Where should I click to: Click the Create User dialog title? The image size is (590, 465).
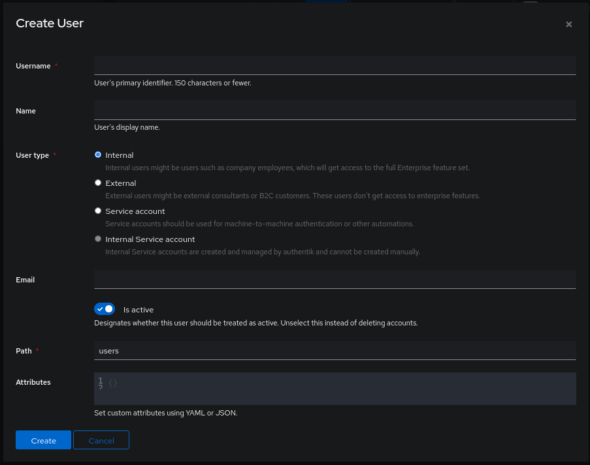coord(50,23)
